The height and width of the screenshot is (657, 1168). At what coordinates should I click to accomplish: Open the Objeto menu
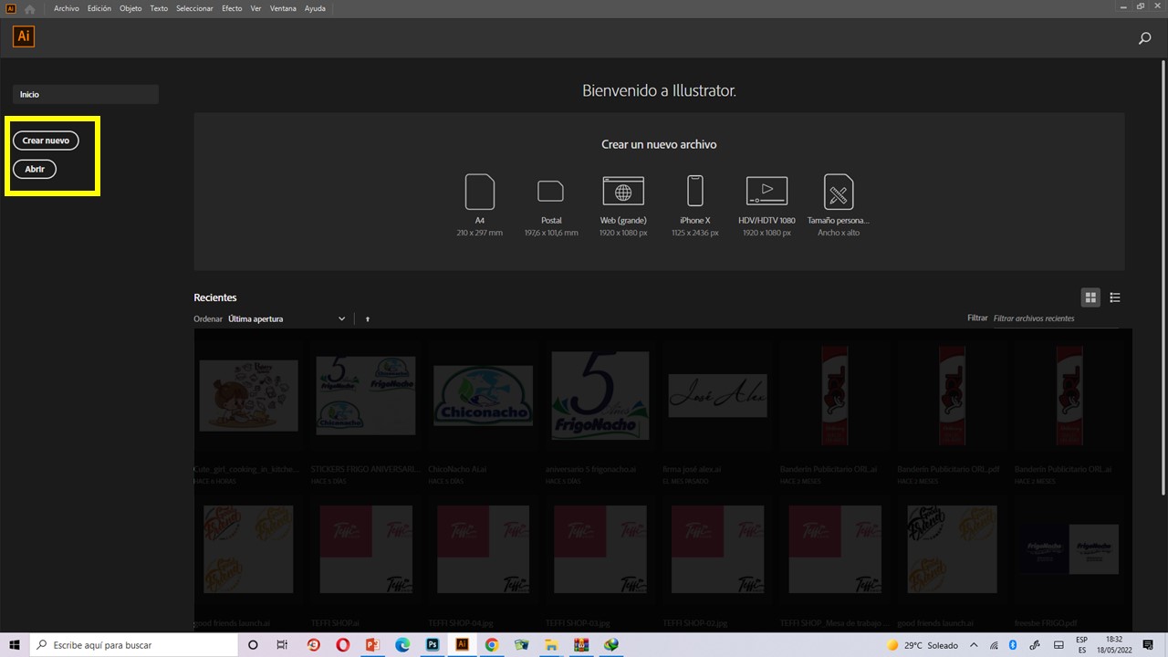coord(130,8)
